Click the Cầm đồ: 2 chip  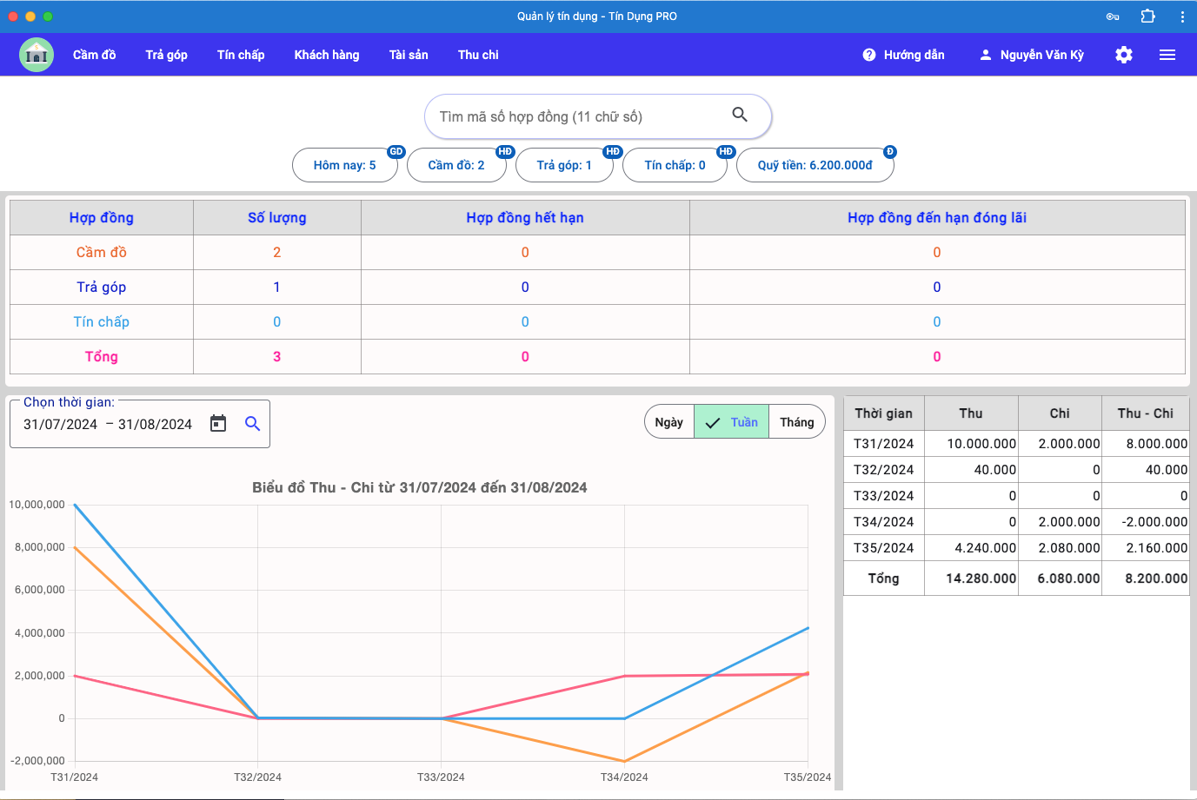456,165
